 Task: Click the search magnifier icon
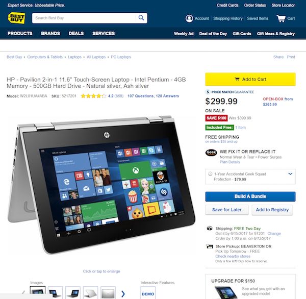coord(141,18)
